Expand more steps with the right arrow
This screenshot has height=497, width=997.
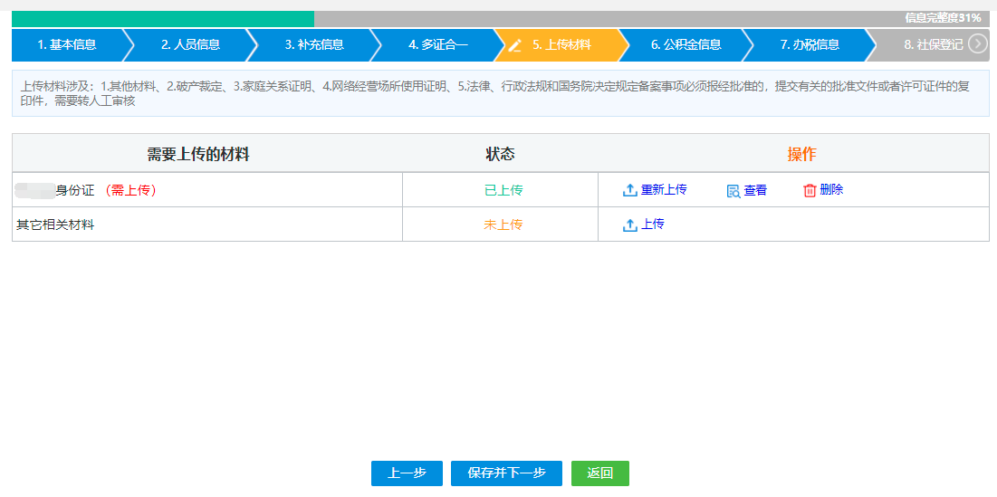click(977, 43)
